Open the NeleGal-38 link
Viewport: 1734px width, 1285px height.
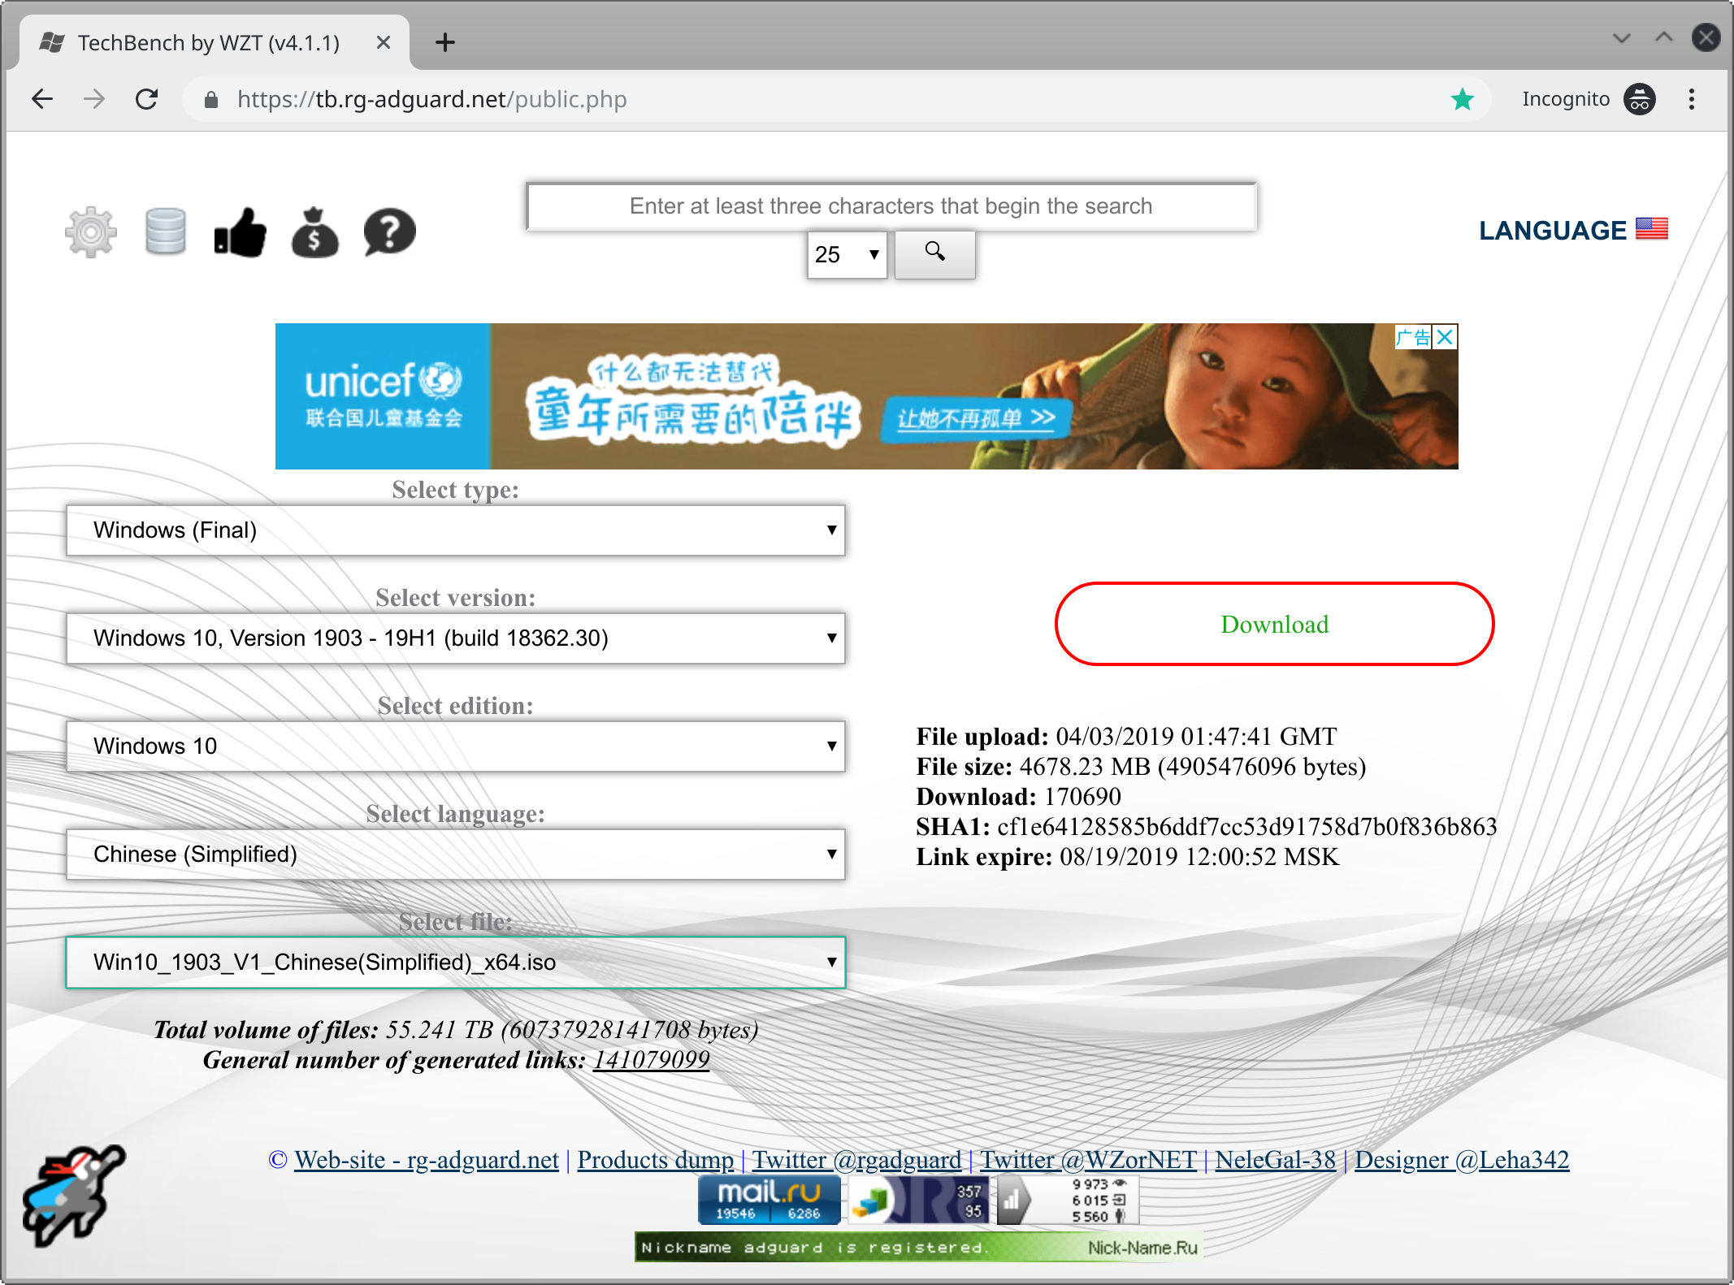tap(1275, 1159)
